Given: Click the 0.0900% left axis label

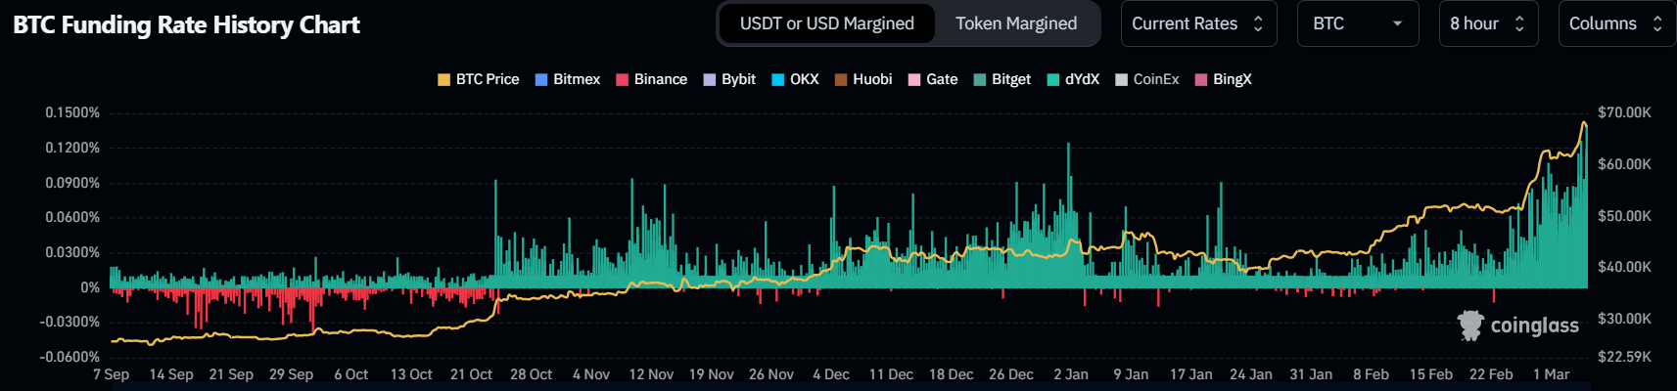Looking at the screenshot, I should point(72,183).
